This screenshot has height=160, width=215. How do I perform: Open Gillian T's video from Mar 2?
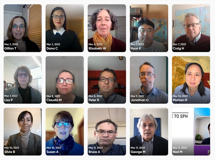23,28
